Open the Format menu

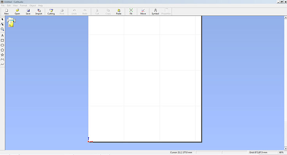[x=23, y=5]
